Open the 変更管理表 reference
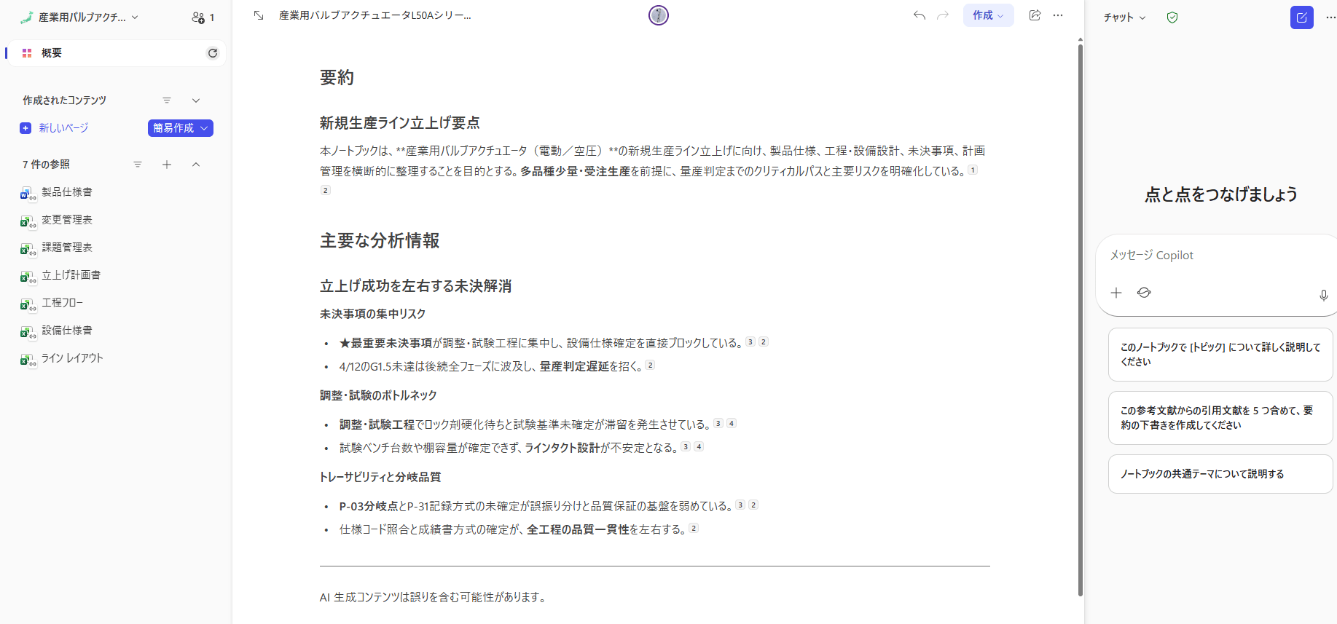1337x624 pixels. (x=67, y=220)
